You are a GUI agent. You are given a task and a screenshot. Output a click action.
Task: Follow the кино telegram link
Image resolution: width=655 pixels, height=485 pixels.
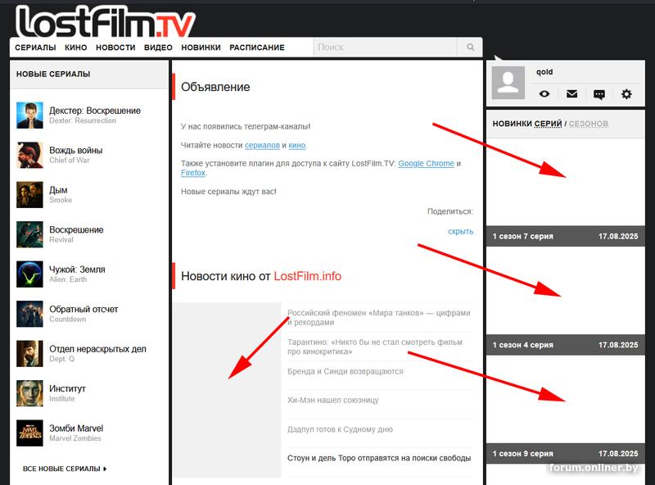(297, 145)
